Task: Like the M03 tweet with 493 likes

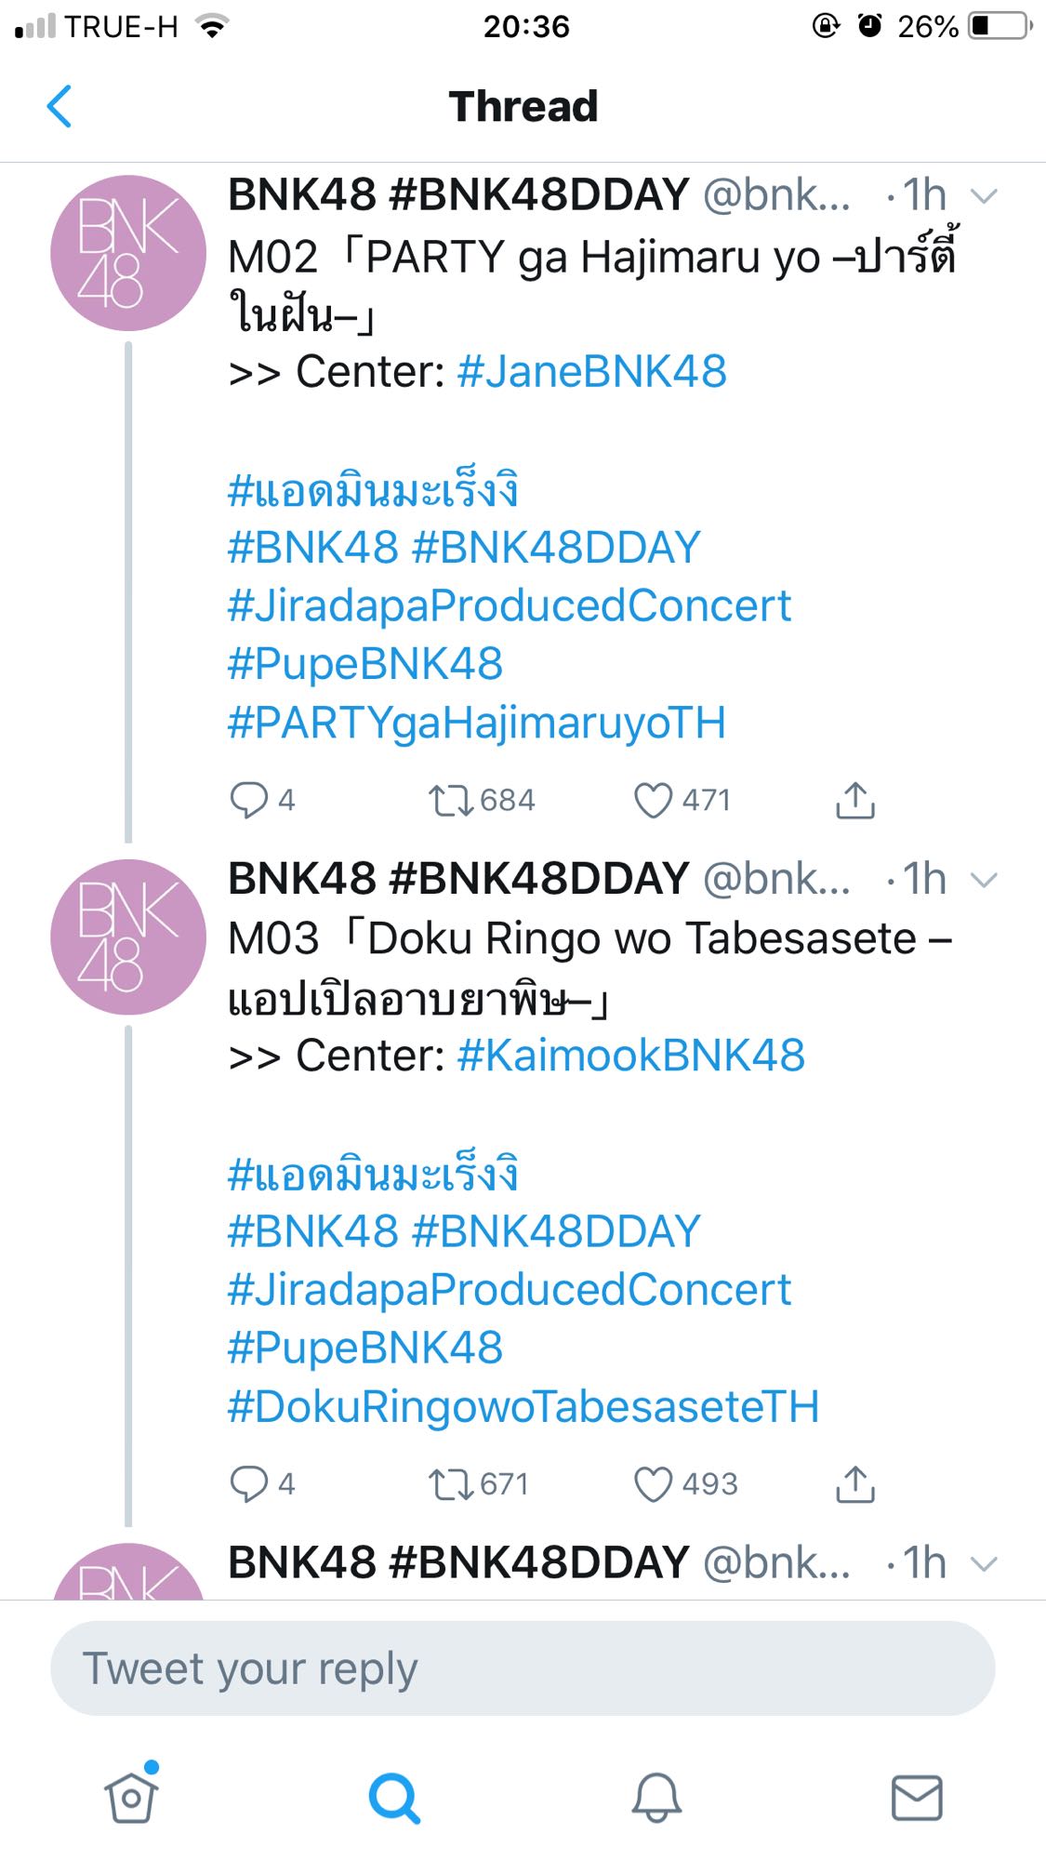Action: click(x=653, y=1484)
